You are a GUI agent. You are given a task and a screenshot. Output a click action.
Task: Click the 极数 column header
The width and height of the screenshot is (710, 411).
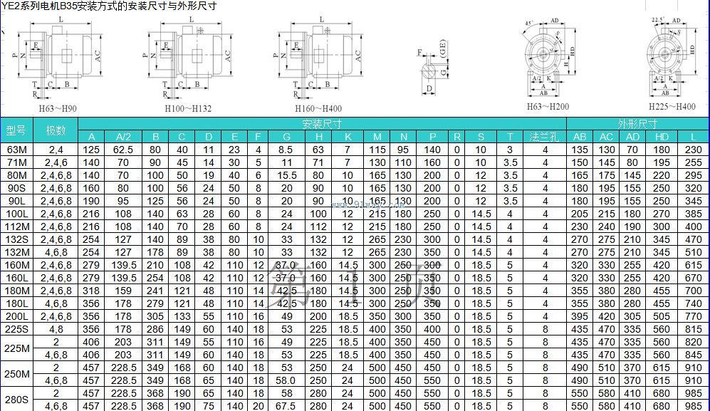point(56,130)
